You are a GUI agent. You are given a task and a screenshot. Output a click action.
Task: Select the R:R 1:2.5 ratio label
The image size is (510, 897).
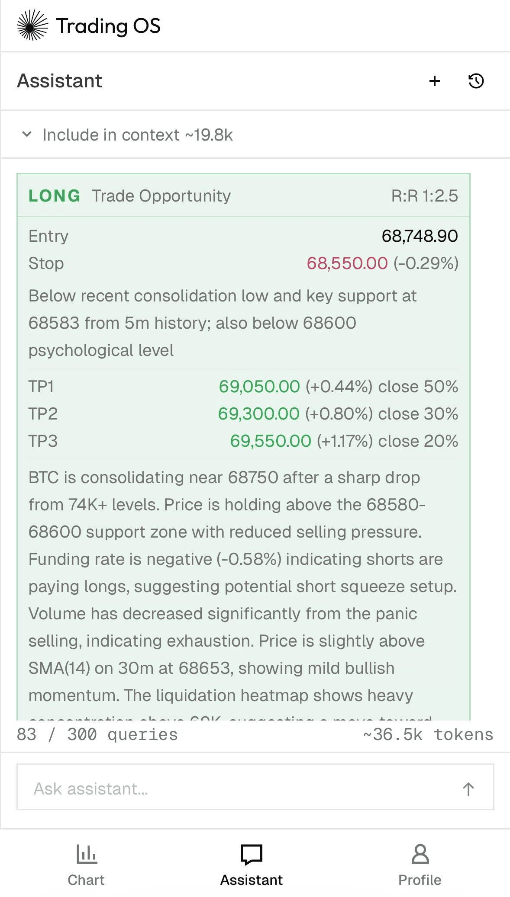click(x=424, y=196)
